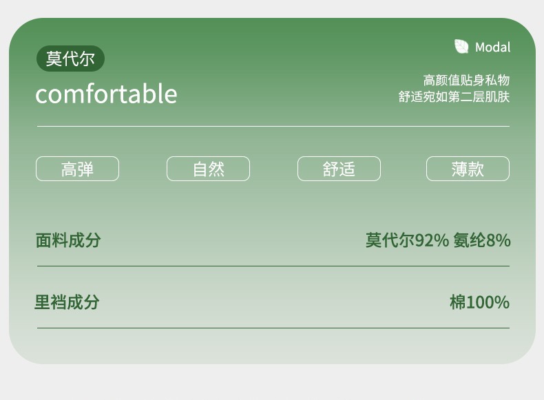Select the 自然 feature tag

click(x=208, y=169)
